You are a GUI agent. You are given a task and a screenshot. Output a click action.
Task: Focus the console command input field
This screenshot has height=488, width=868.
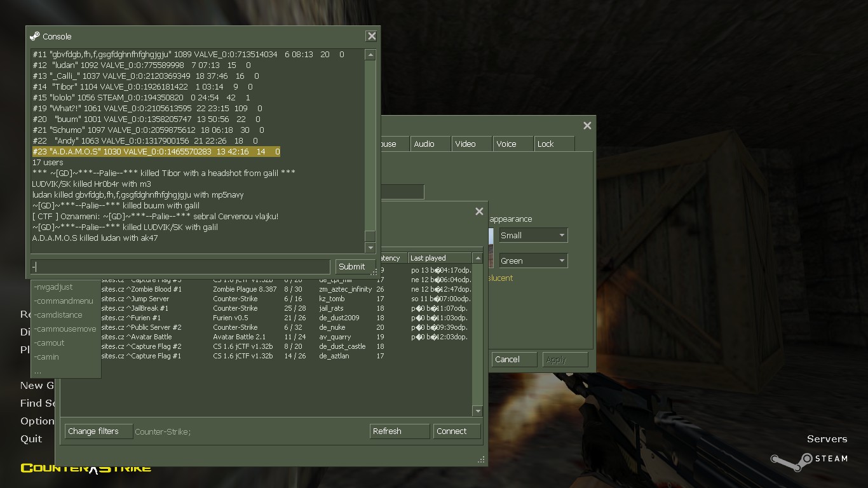click(180, 267)
